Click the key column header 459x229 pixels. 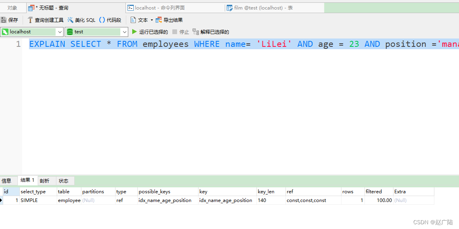pos(228,192)
